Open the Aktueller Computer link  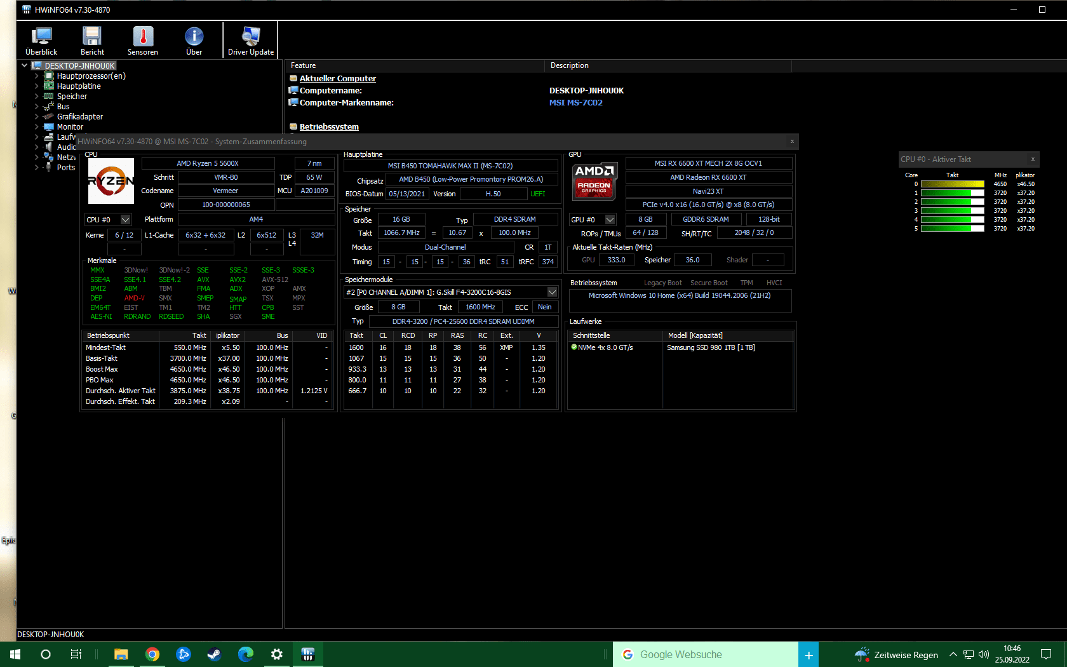[337, 79]
